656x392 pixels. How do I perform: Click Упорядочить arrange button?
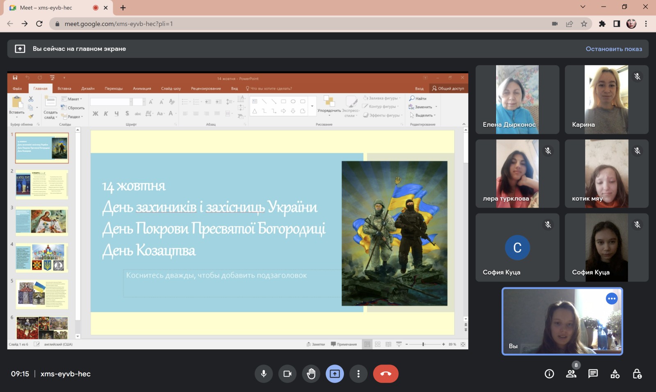[x=329, y=106]
